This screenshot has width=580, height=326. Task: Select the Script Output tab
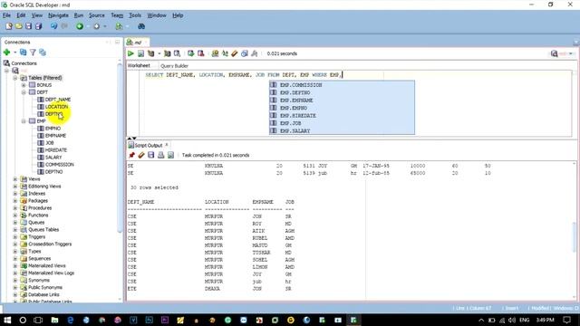pyautogui.click(x=149, y=145)
